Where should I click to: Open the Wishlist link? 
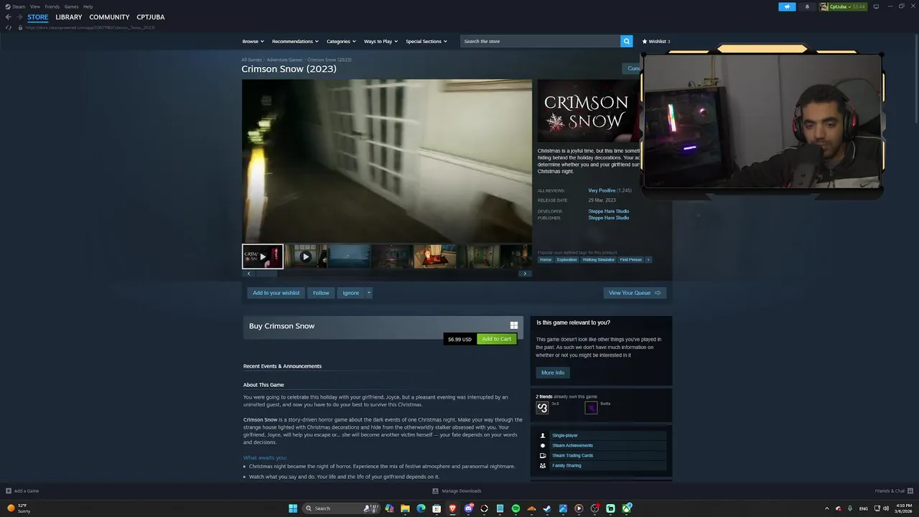(x=656, y=41)
